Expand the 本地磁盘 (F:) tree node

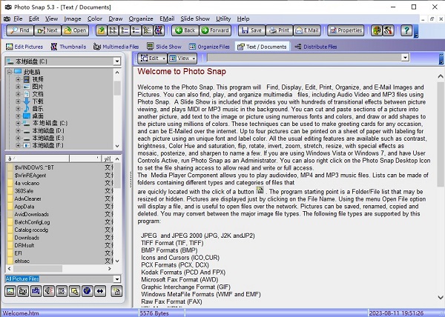pyautogui.click(x=18, y=145)
